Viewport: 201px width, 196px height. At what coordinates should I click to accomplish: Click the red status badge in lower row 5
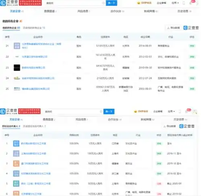pyautogui.click(x=159, y=183)
